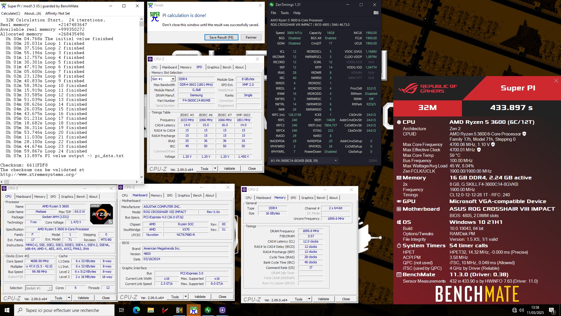The image size is (561, 316).
Task: Open the About...(A) menu in Super PI
Action: [x=32, y=13]
